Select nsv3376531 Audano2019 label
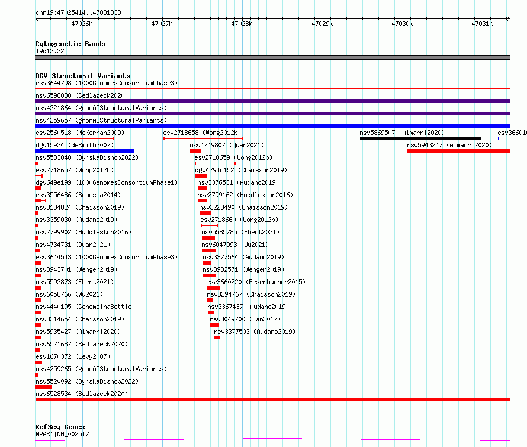The image size is (527, 447). 238,182
